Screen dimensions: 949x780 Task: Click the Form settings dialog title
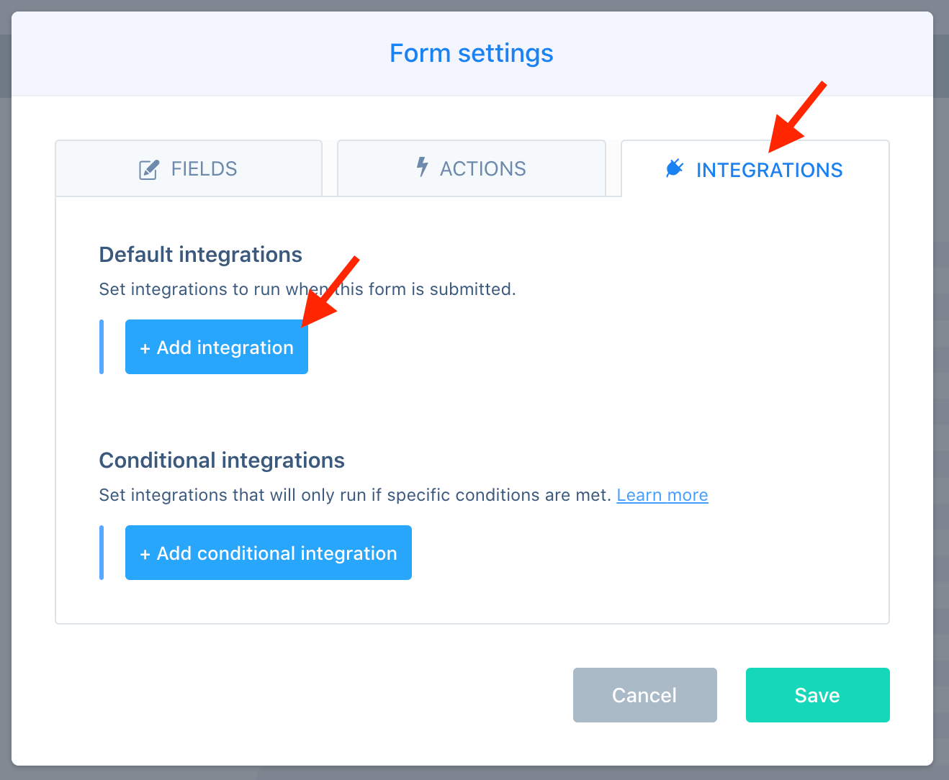click(x=472, y=53)
